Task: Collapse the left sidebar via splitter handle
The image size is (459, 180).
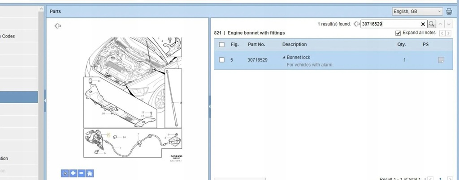Action: [x=45, y=100]
